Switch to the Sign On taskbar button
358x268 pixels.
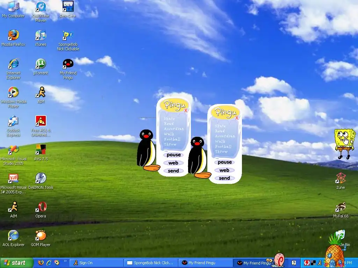[96, 263]
